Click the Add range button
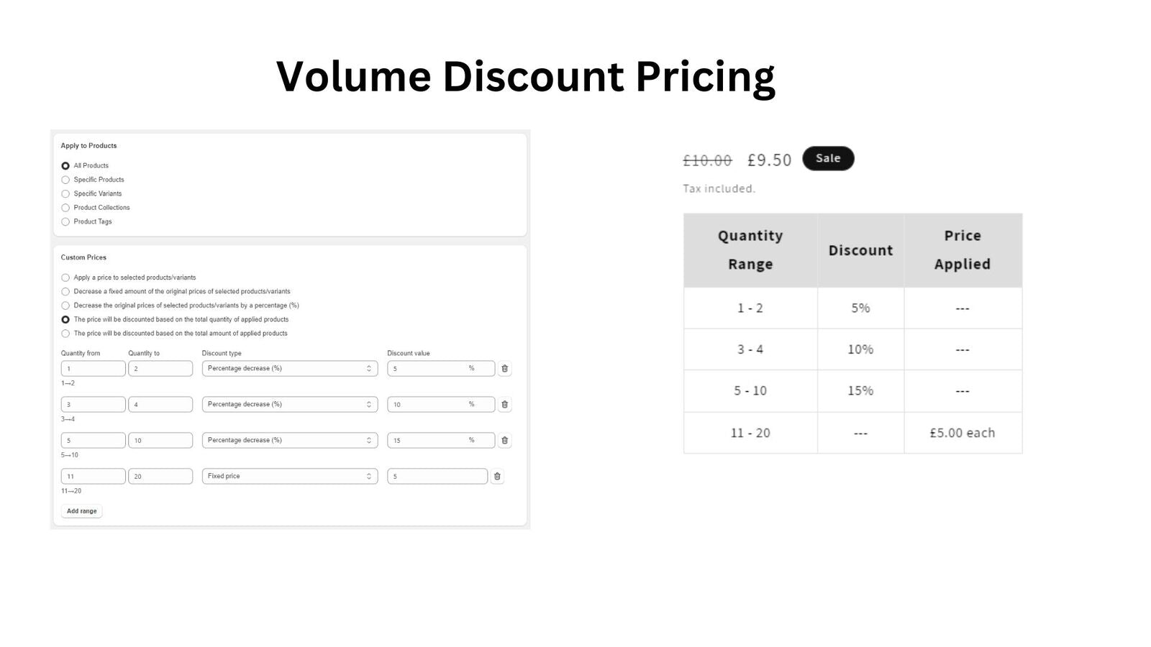 coord(81,510)
